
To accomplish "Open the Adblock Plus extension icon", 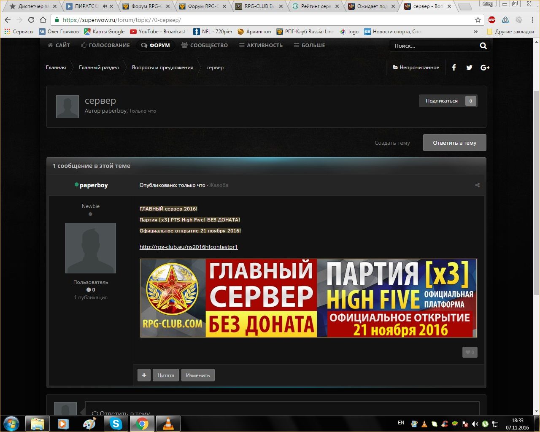I will coord(492,20).
